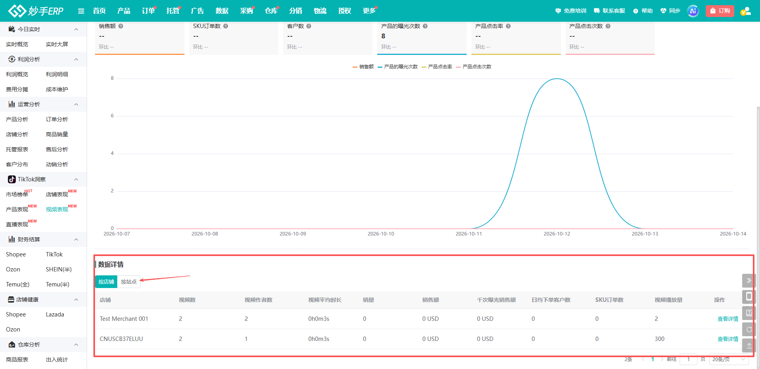Open the 视频表现 sidebar link

point(57,209)
